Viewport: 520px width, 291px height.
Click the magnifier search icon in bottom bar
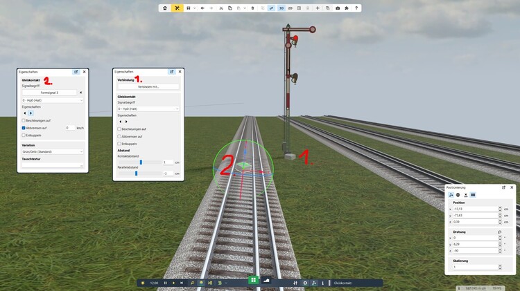click(192, 283)
